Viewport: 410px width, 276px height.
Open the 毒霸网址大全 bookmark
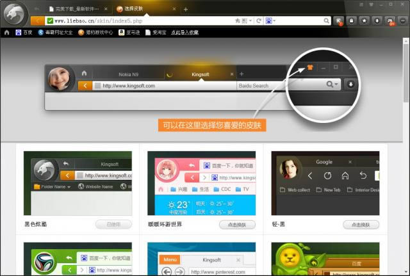[x=55, y=33]
